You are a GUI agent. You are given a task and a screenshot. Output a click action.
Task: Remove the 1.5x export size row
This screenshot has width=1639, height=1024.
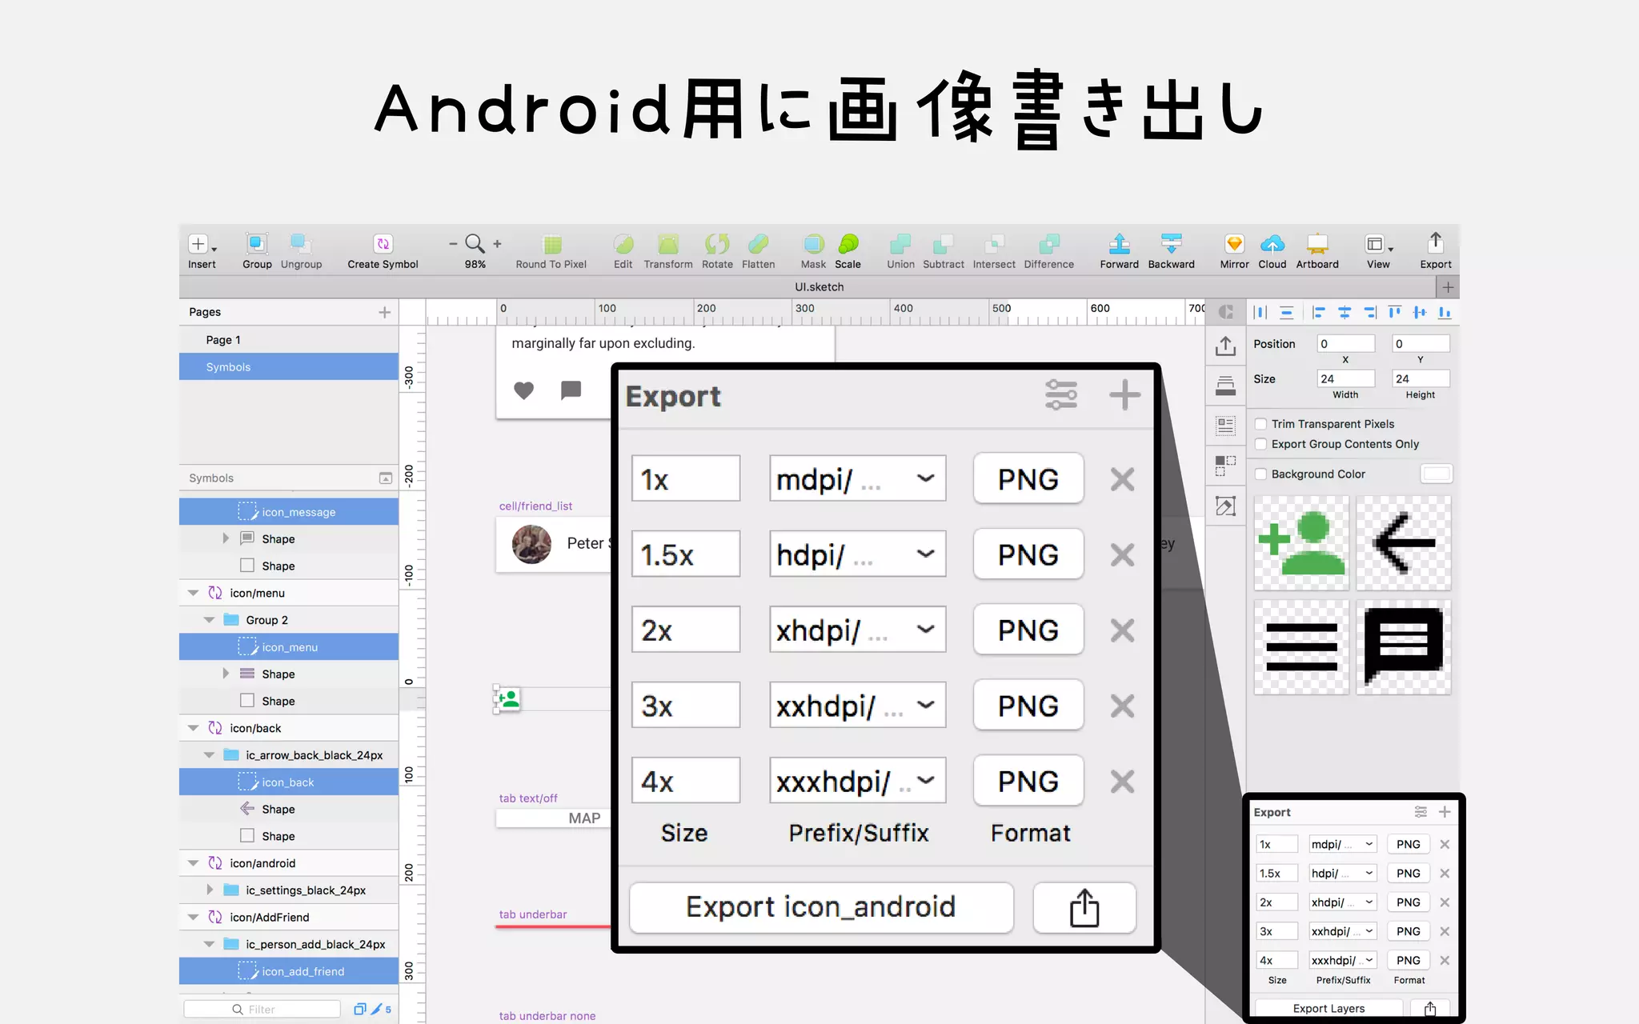click(1122, 554)
